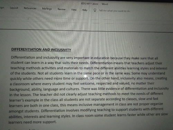Click the words 'in the lesson.'
The width and height of the screenshot is (173, 130).
coord(20,95)
